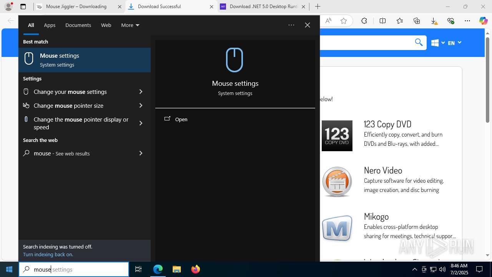Open Copilot sidebar icon
This screenshot has height=277, width=492.
(483, 21)
